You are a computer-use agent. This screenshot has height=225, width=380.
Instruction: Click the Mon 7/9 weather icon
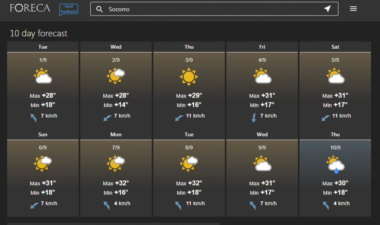116,164
